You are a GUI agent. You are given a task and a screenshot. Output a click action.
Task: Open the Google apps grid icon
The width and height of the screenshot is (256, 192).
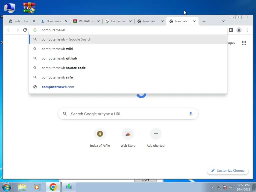tap(244, 43)
